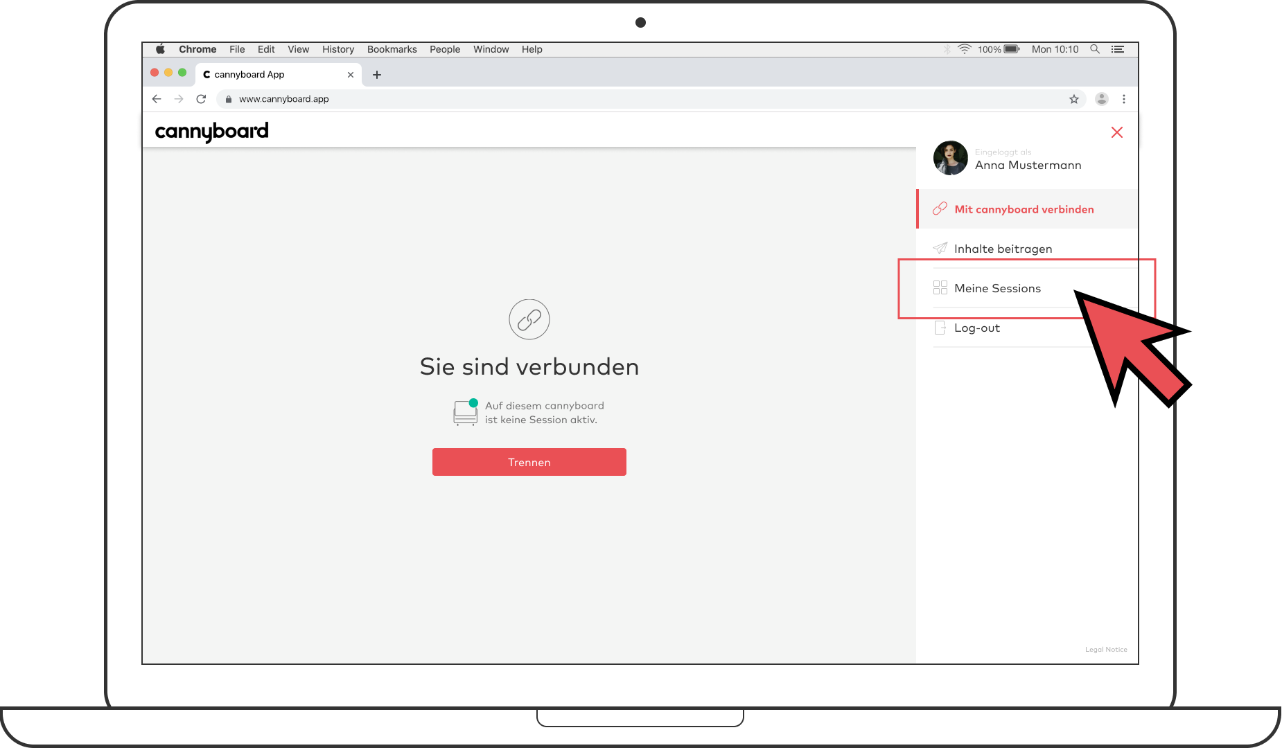Open Meine Sessions from the side menu
This screenshot has height=748, width=1282.
pos(1028,288)
